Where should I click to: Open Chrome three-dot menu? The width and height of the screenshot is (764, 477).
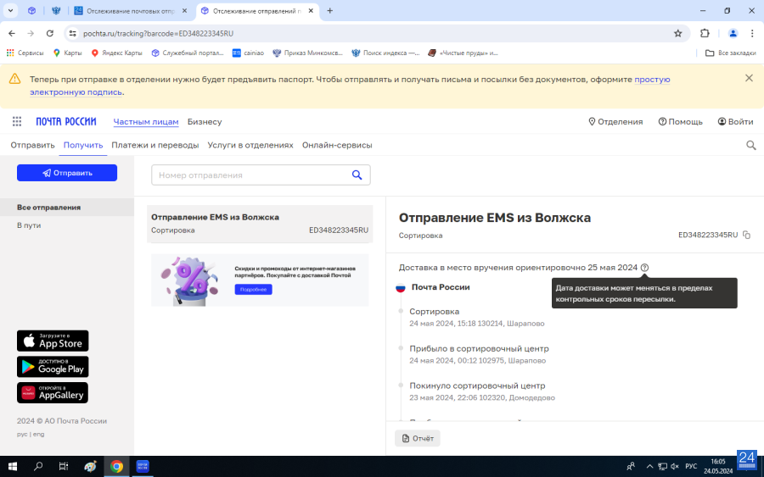point(752,33)
